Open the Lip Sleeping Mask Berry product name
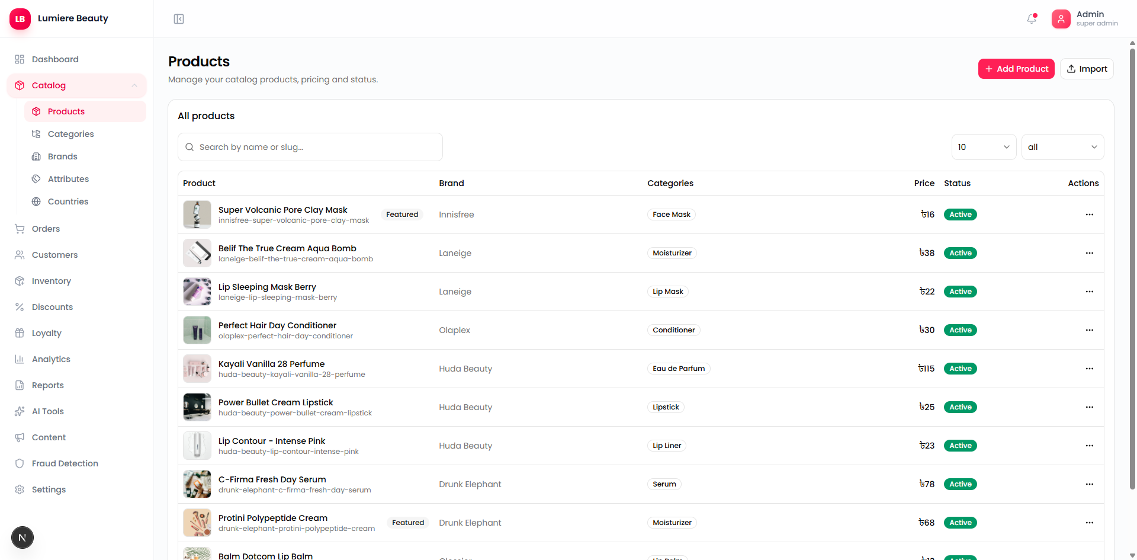 click(x=267, y=287)
